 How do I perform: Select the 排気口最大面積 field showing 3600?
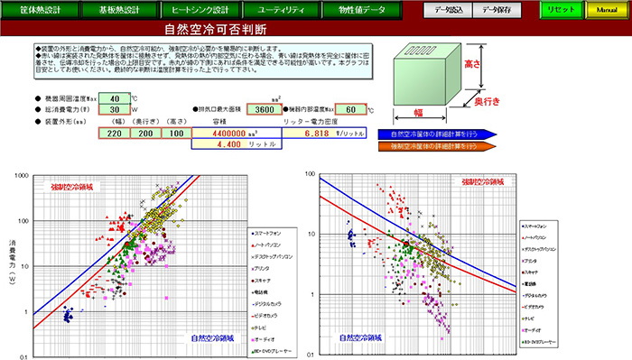[265, 109]
